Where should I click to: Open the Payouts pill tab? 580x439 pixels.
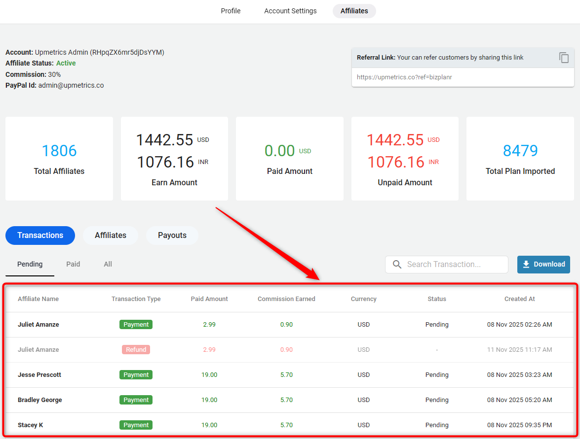172,235
